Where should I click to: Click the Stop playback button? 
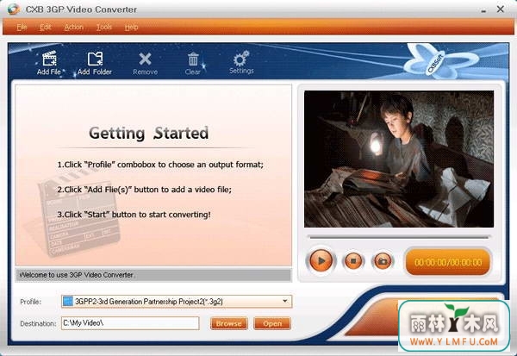pyautogui.click(x=353, y=261)
